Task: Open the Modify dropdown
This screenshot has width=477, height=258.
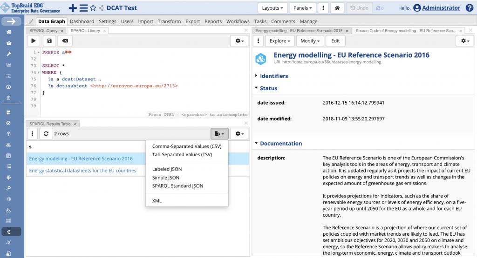Action: (310, 40)
